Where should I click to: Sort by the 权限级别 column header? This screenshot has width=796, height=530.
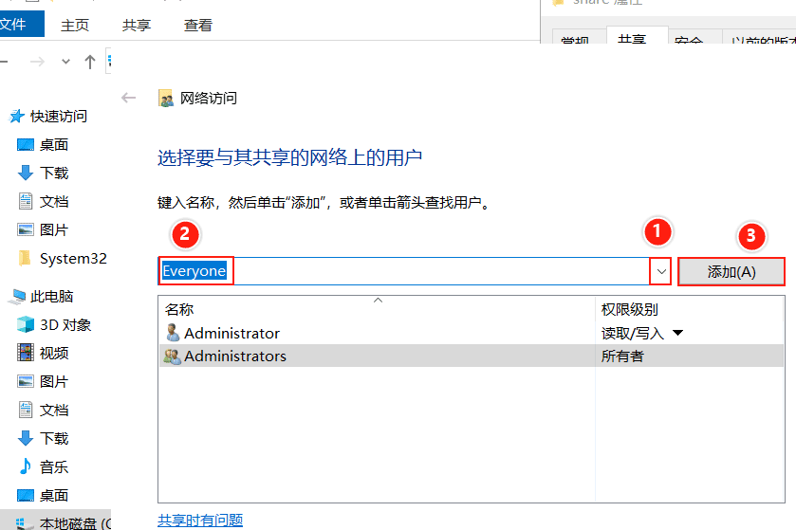(629, 309)
